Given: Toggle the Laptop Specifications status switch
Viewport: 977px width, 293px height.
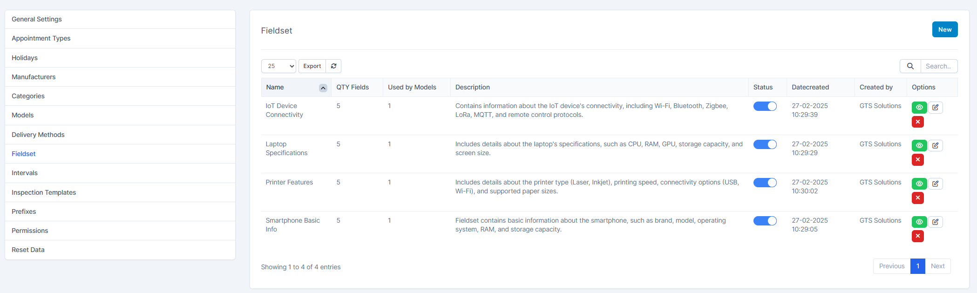Looking at the screenshot, I should click(x=765, y=144).
